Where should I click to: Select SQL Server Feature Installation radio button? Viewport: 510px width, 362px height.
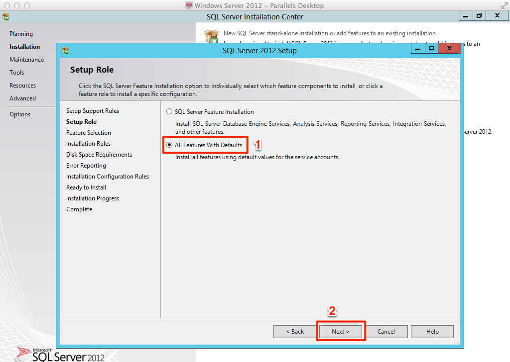[169, 111]
